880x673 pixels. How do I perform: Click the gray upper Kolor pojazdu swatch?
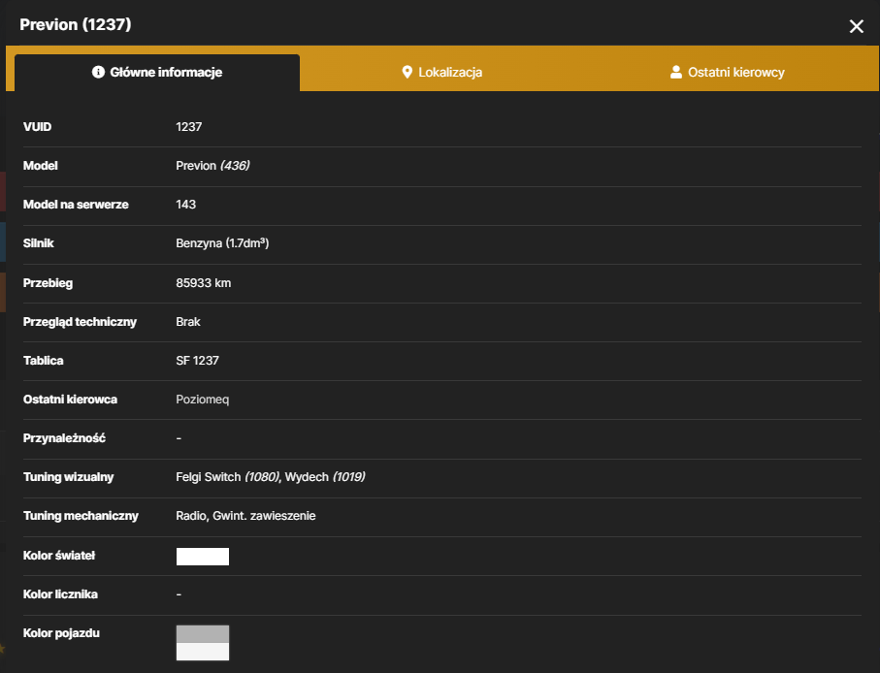(203, 634)
